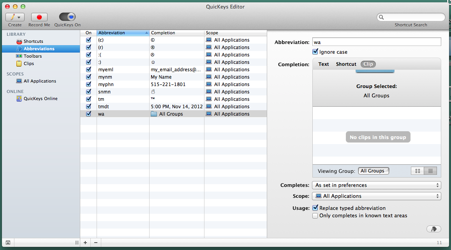Toggle the QuicKeys On switch
The width and height of the screenshot is (451, 250).
point(67,17)
